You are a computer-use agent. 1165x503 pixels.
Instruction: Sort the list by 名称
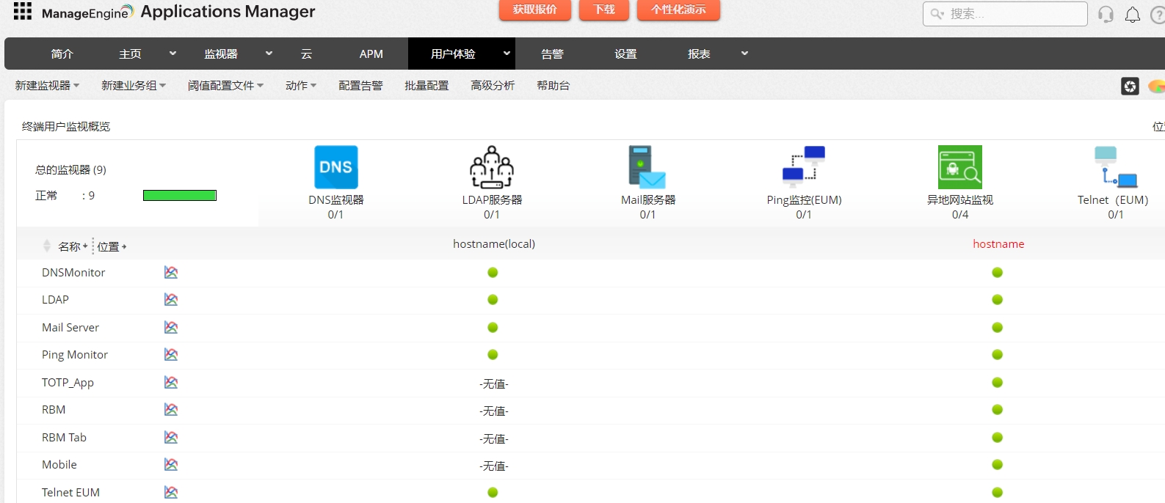(x=73, y=246)
